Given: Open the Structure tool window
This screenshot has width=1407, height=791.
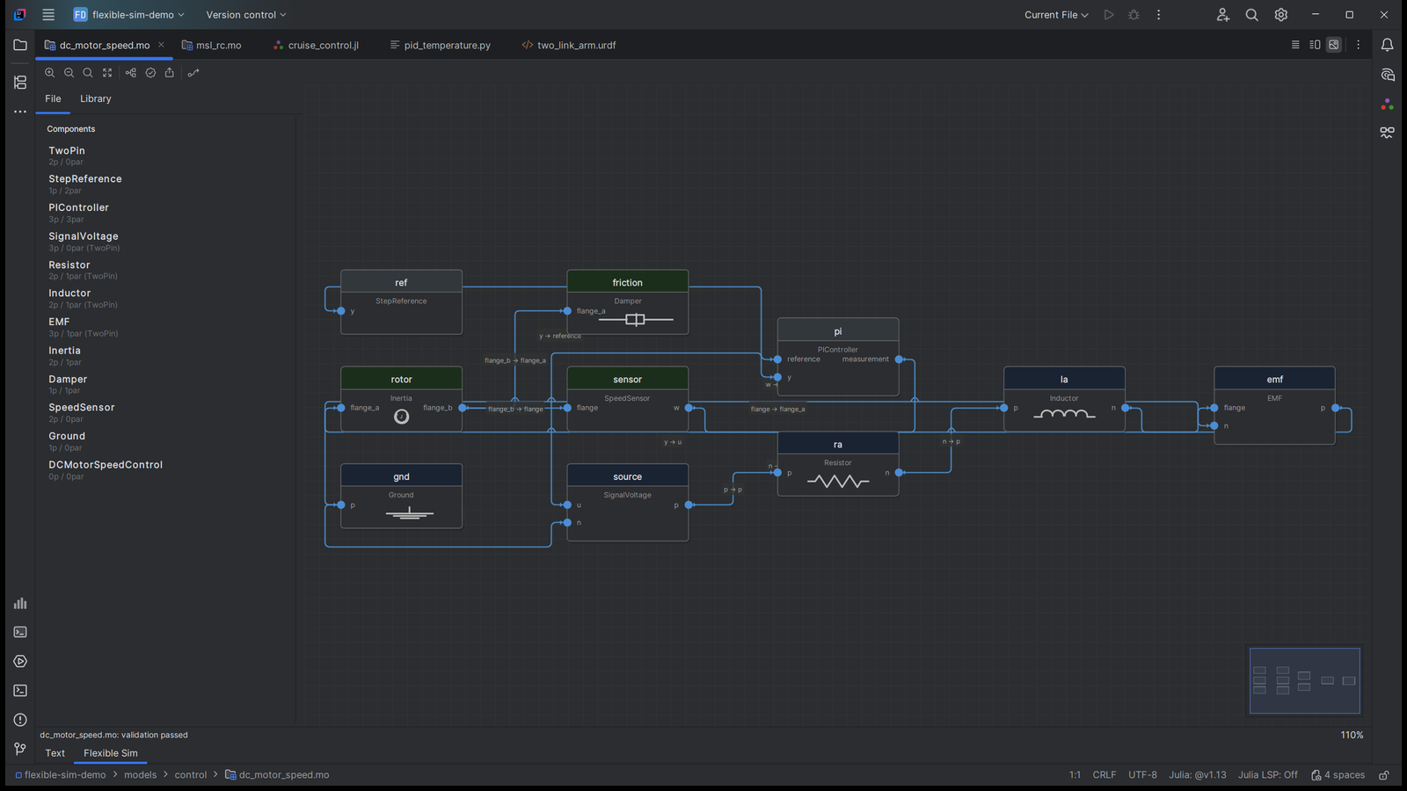Looking at the screenshot, I should [20, 83].
